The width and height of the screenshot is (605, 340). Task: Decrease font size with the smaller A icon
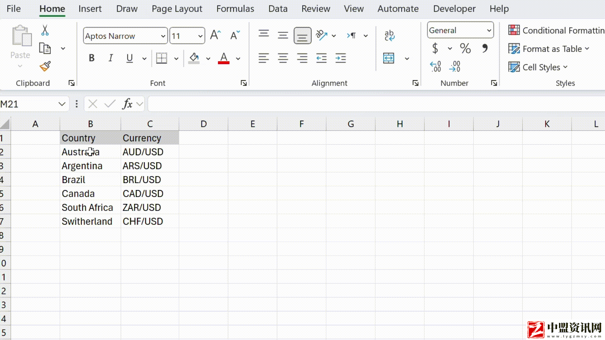coord(235,35)
